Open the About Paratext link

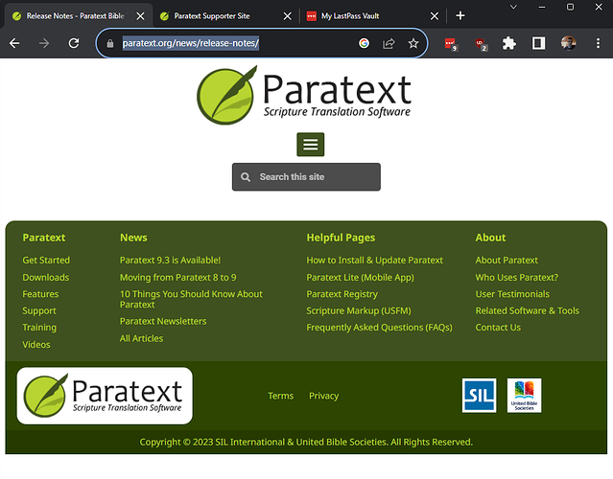(x=507, y=261)
